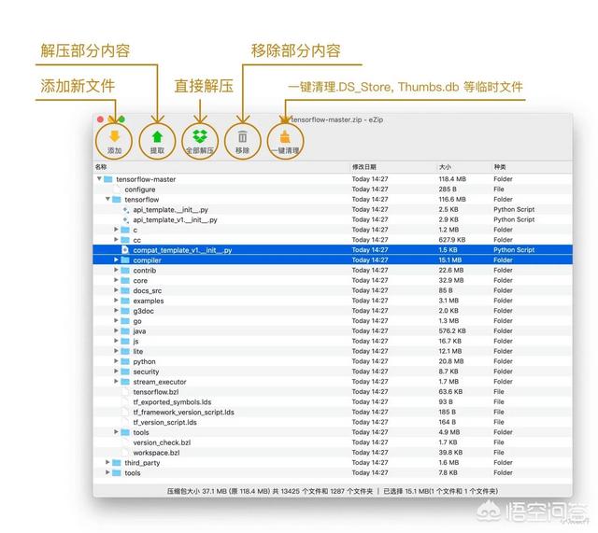Click the stream_executor folder name
The width and height of the screenshot is (598, 533).
[160, 382]
